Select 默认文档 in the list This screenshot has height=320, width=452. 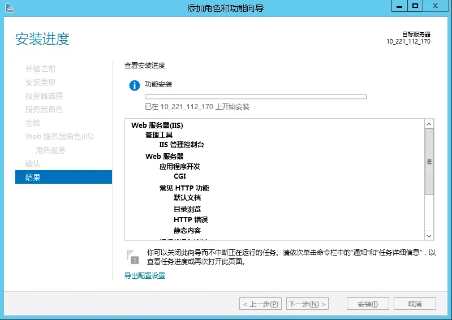click(x=187, y=197)
